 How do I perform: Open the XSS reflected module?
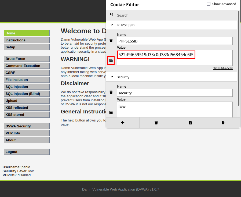pos(27,108)
